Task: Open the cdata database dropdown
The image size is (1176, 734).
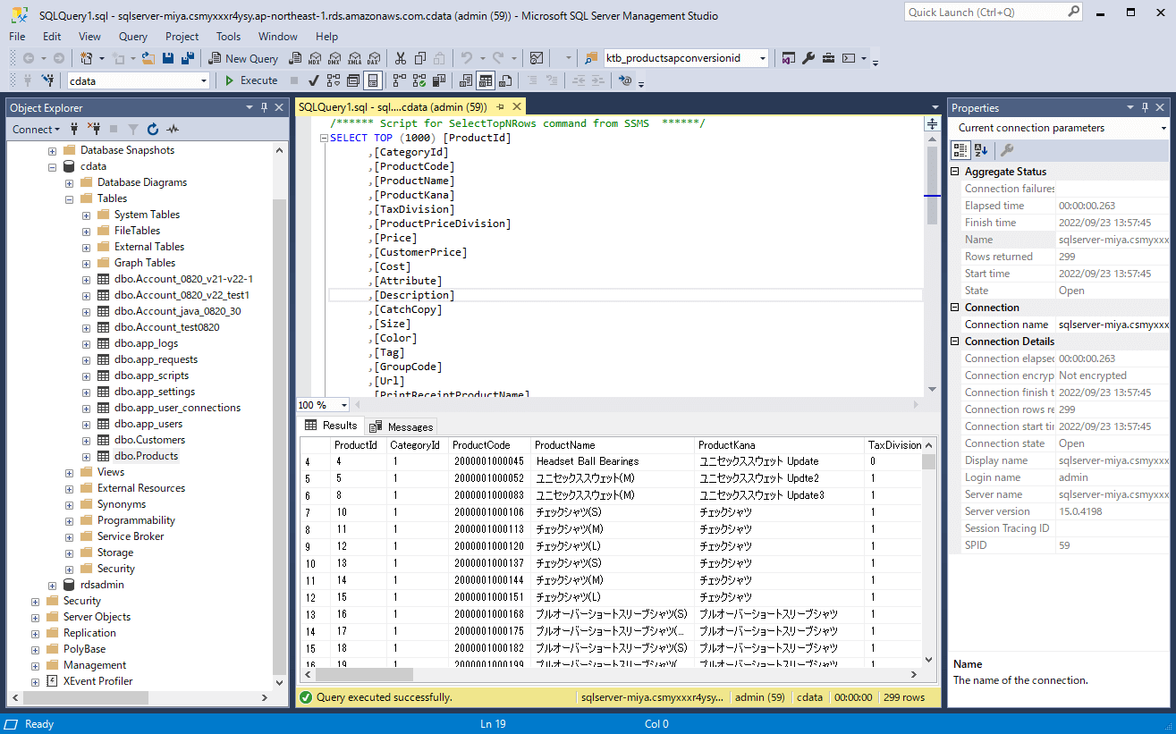Action: tap(204, 80)
